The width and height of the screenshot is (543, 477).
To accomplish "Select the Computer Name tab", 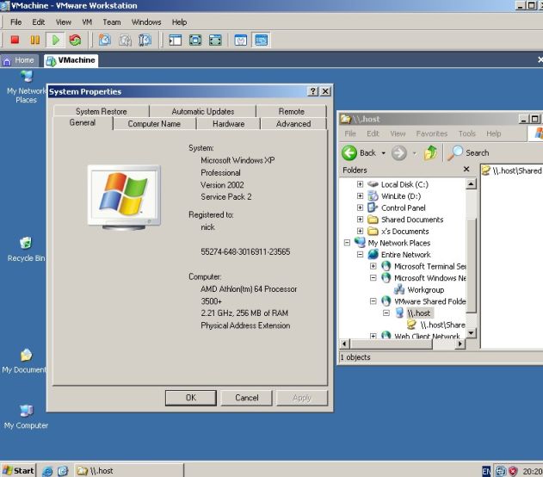I will (154, 124).
